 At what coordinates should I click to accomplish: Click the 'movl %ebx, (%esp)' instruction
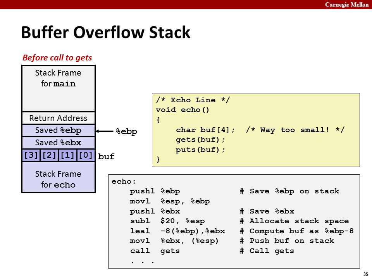[174, 241]
